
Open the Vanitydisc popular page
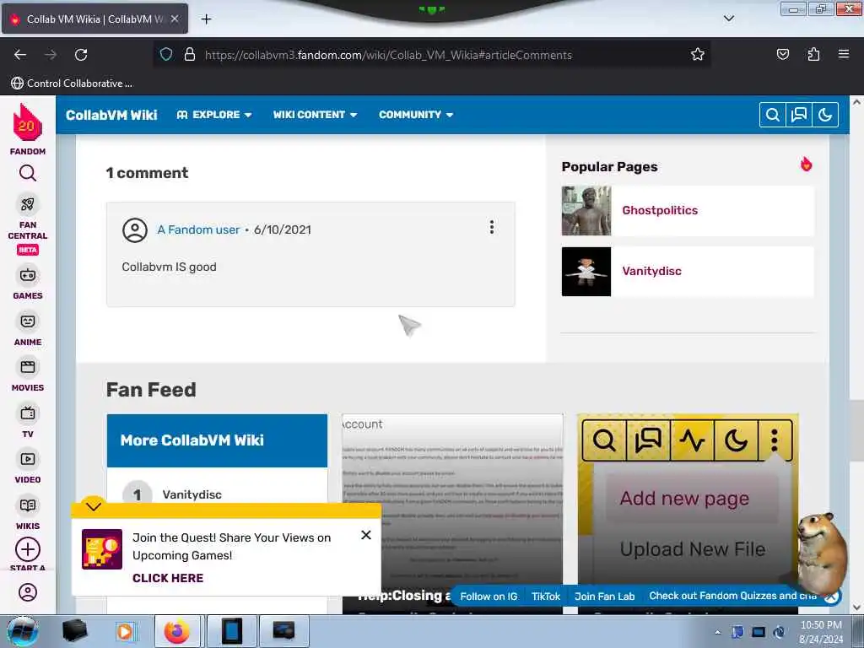tap(652, 271)
